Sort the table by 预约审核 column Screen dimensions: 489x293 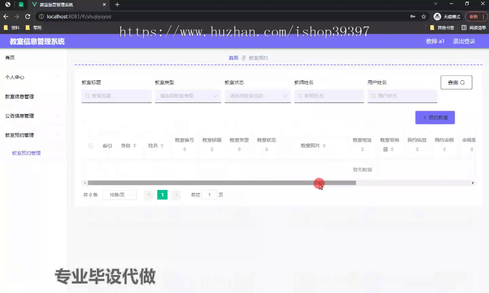444,149
